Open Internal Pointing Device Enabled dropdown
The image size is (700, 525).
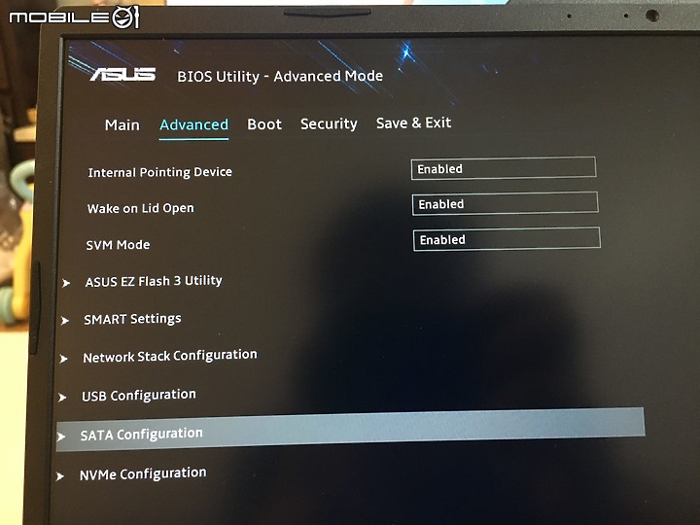[x=504, y=168]
